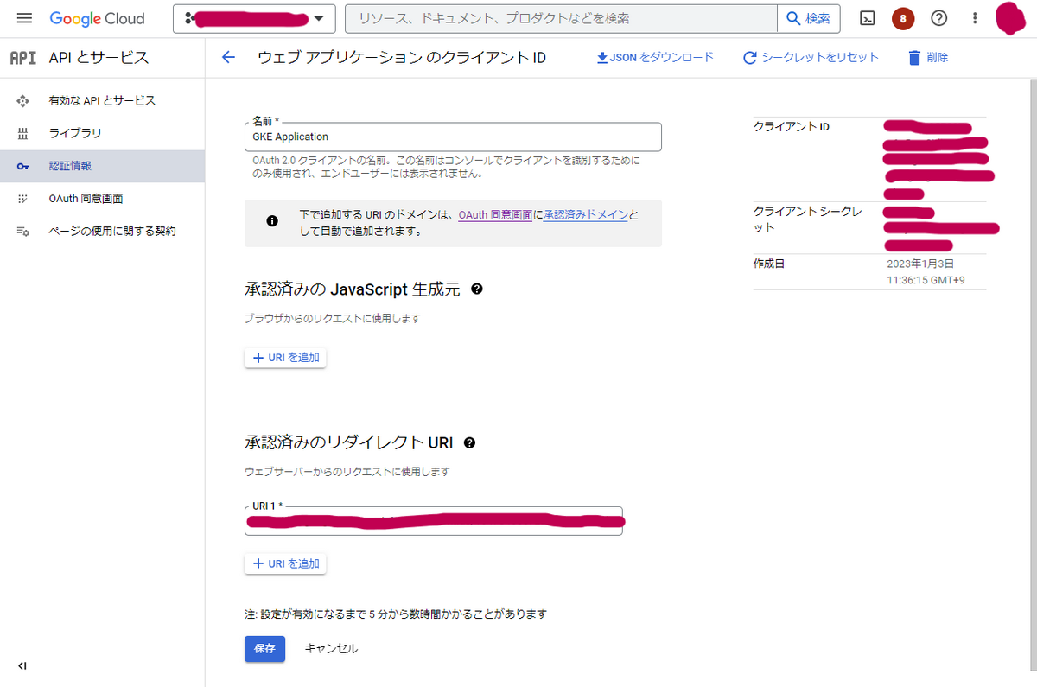
Task: Open the three-dot settings menu
Action: pos(975,18)
